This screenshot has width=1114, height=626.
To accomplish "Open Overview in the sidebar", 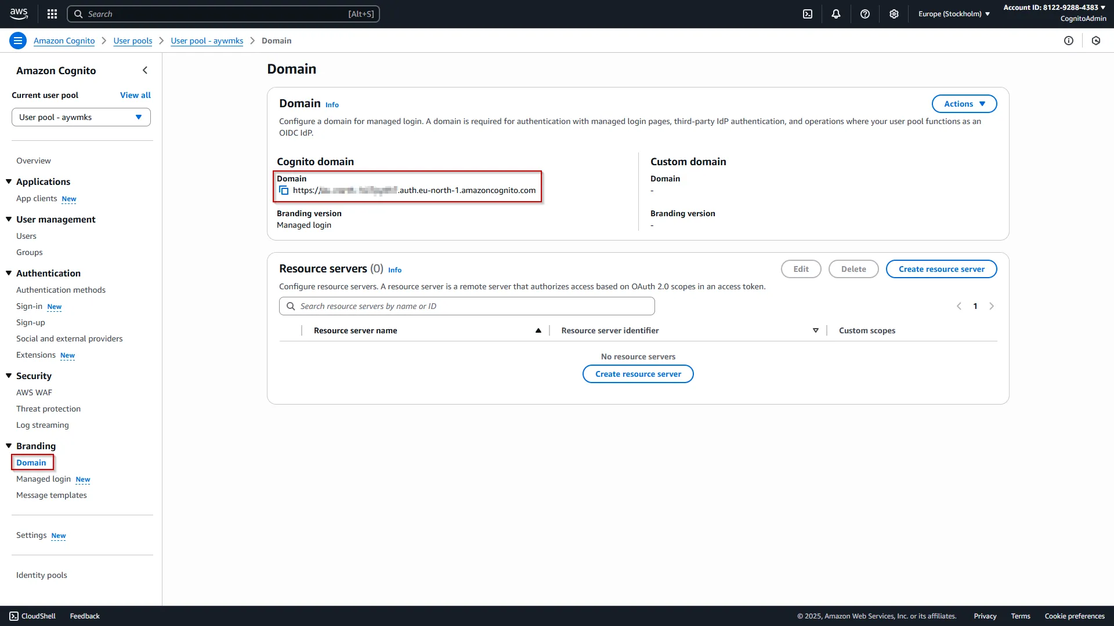I will tap(34, 161).
